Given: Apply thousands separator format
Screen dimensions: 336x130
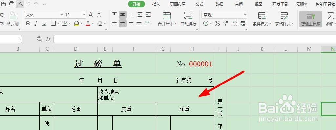Looking at the screenshot, I should (225, 23).
